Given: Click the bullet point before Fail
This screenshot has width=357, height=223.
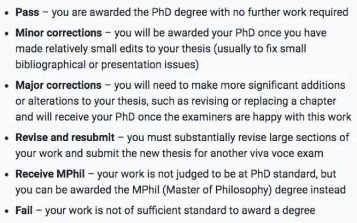Looking at the screenshot, I should click(x=6, y=211).
